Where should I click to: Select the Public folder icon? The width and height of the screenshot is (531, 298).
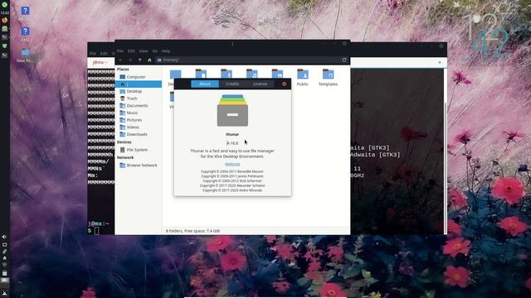pyautogui.click(x=302, y=74)
